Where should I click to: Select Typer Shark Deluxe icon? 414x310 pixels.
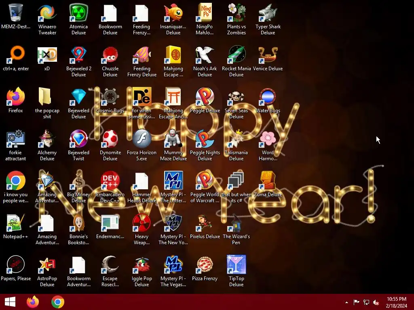(x=268, y=13)
